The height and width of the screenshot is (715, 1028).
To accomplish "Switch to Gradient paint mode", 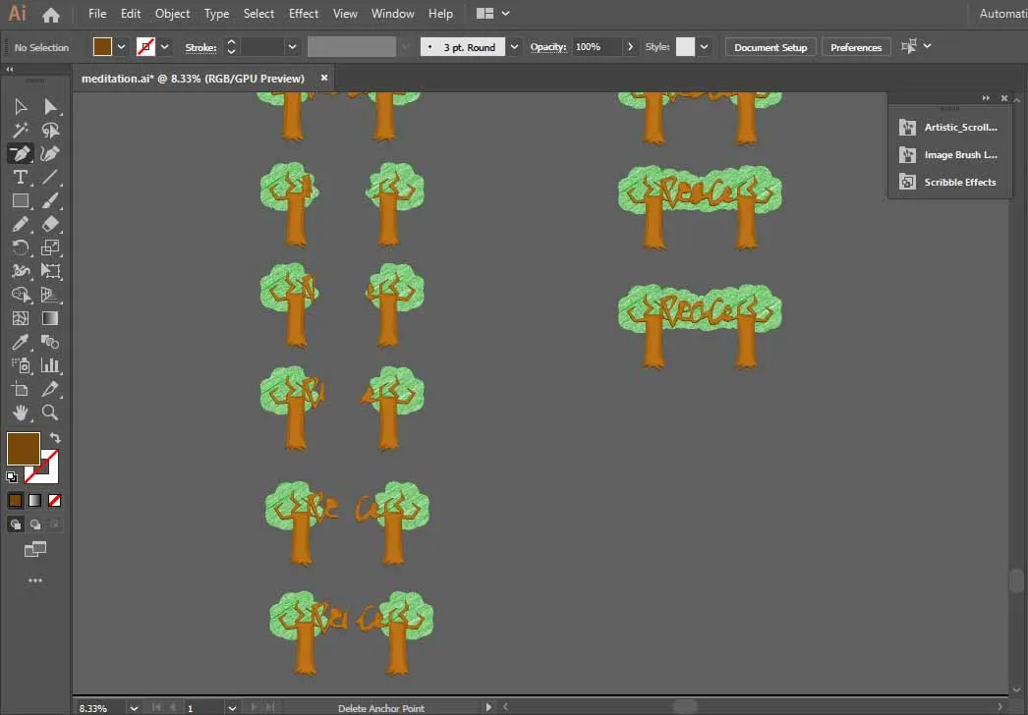I will click(34, 500).
